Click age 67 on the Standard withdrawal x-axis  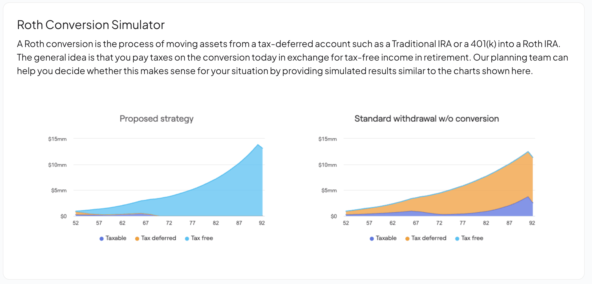coord(416,223)
